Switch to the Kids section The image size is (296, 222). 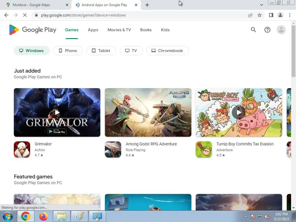coord(165,30)
